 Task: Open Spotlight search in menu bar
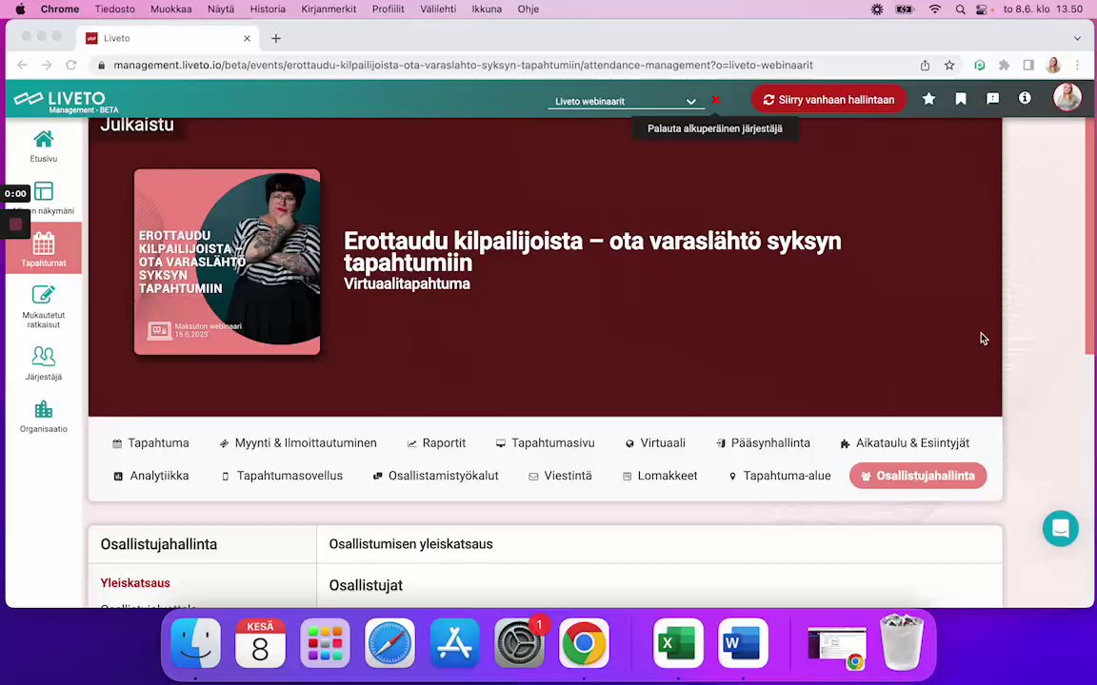click(x=960, y=10)
